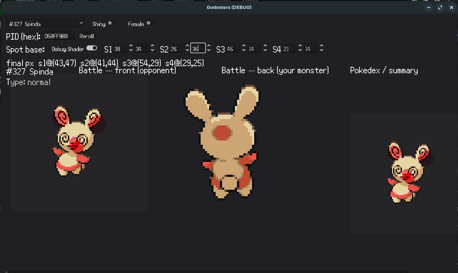Click the "Battle — front (opponent)" heading

127,70
